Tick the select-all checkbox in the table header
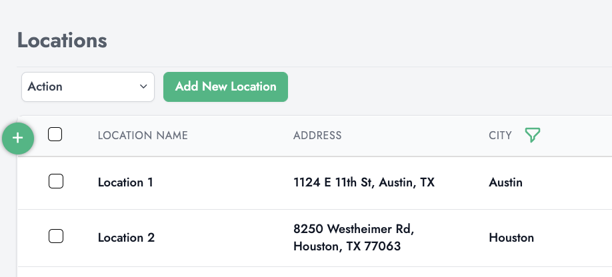Screen dimensions: 612x277 point(56,135)
